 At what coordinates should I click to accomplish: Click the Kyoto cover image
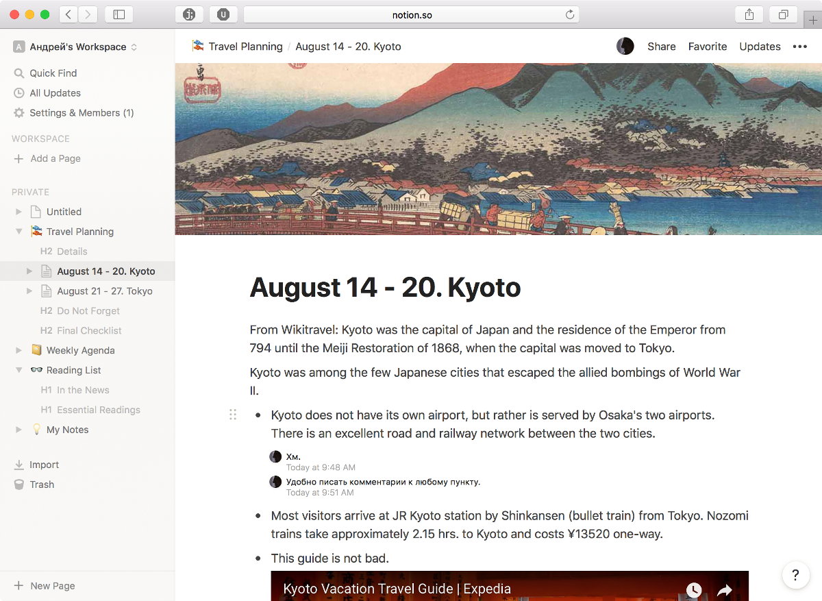tap(499, 149)
